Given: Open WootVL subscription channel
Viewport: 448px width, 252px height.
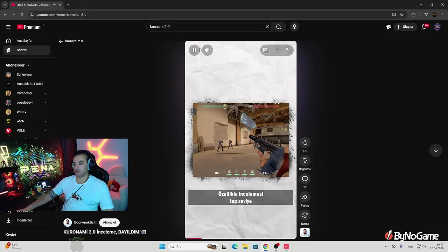Looking at the screenshot, I should point(27,112).
